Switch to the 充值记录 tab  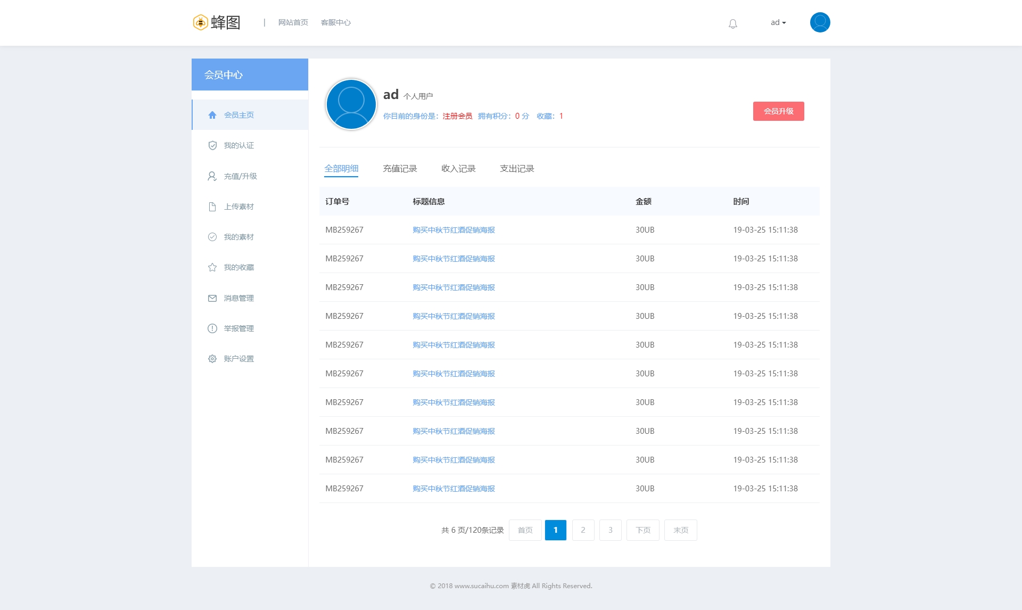400,169
